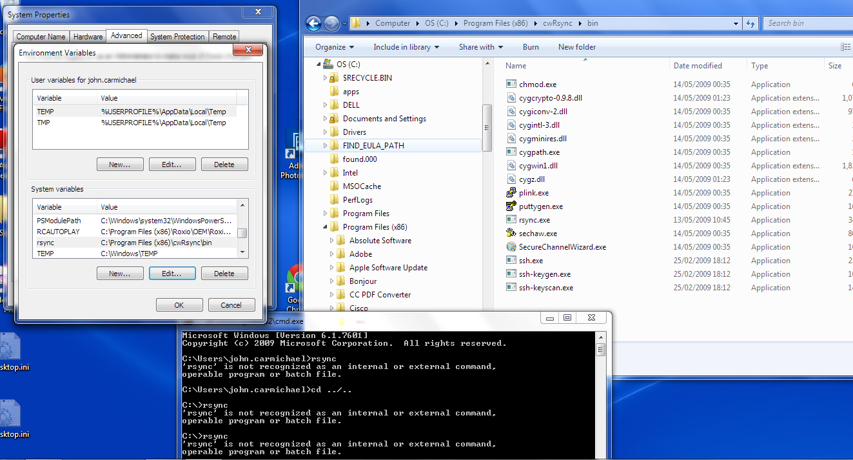Click Edit... under System variables
Screen dimensions: 853x460
pos(172,274)
